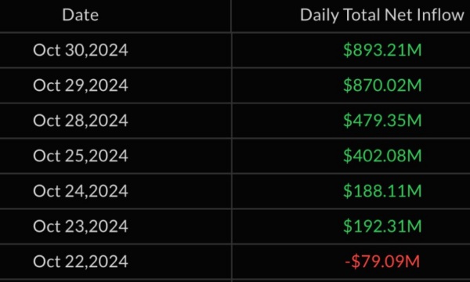
Task: Click the year 2024 in Oct 22 row
Action: 109,262
